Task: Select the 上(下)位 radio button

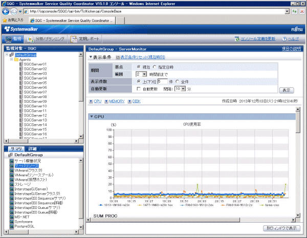Action: pos(139,82)
